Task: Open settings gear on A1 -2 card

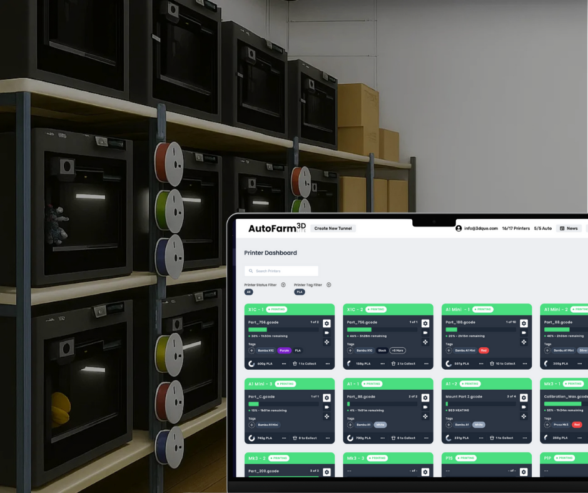Action: pos(524,398)
